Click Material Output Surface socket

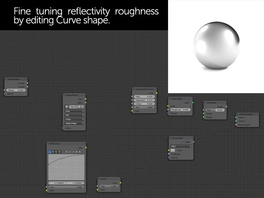click(x=236, y=117)
